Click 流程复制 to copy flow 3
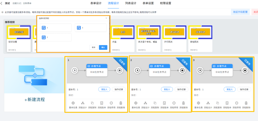The width and height of the screenshot is (258, 121). (218, 105)
